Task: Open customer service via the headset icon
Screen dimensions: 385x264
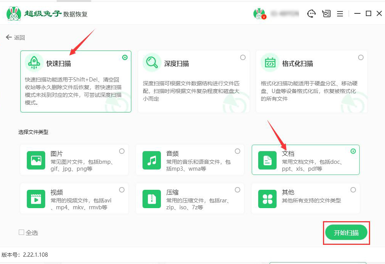Action: point(311,13)
